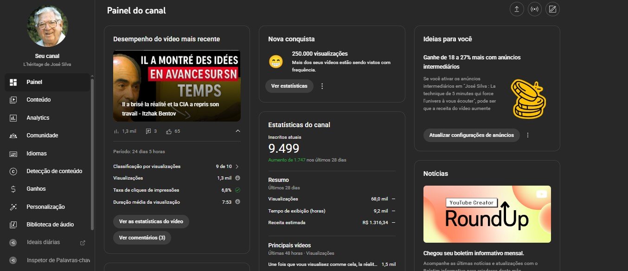Expand Classificação por visualizações chevron arrow
Viewport: 628px width, 271px height.
tap(237, 167)
